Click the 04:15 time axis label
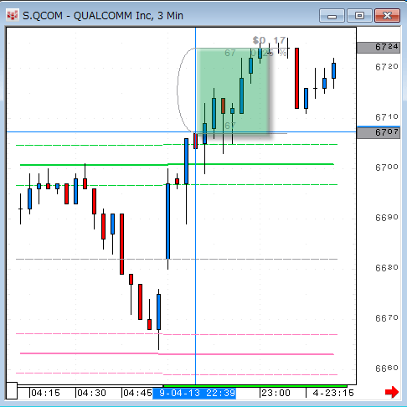This screenshot has width=407, height=407. pyautogui.click(x=45, y=393)
